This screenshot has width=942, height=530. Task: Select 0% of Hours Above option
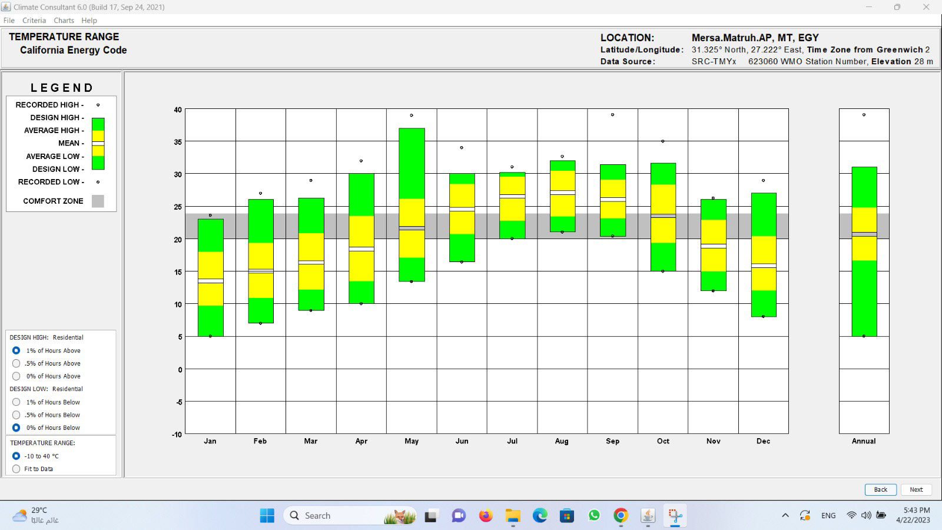(x=16, y=376)
